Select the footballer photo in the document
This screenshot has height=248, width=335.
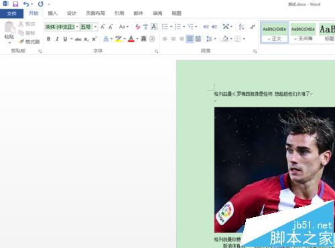(275, 170)
